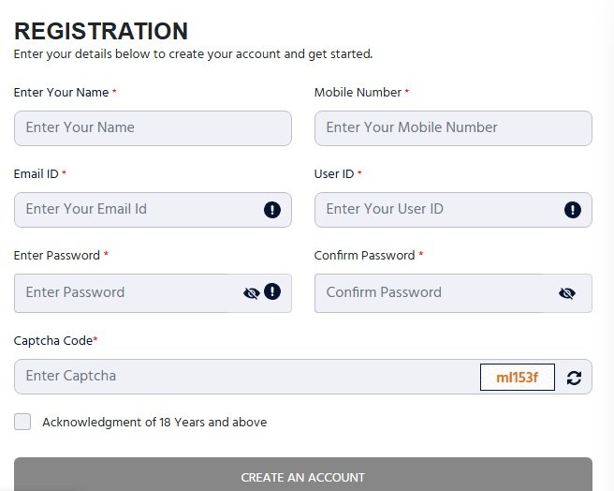The image size is (614, 491).
Task: Click the Acknowledgment of 18 Years label text
Action: pos(154,423)
